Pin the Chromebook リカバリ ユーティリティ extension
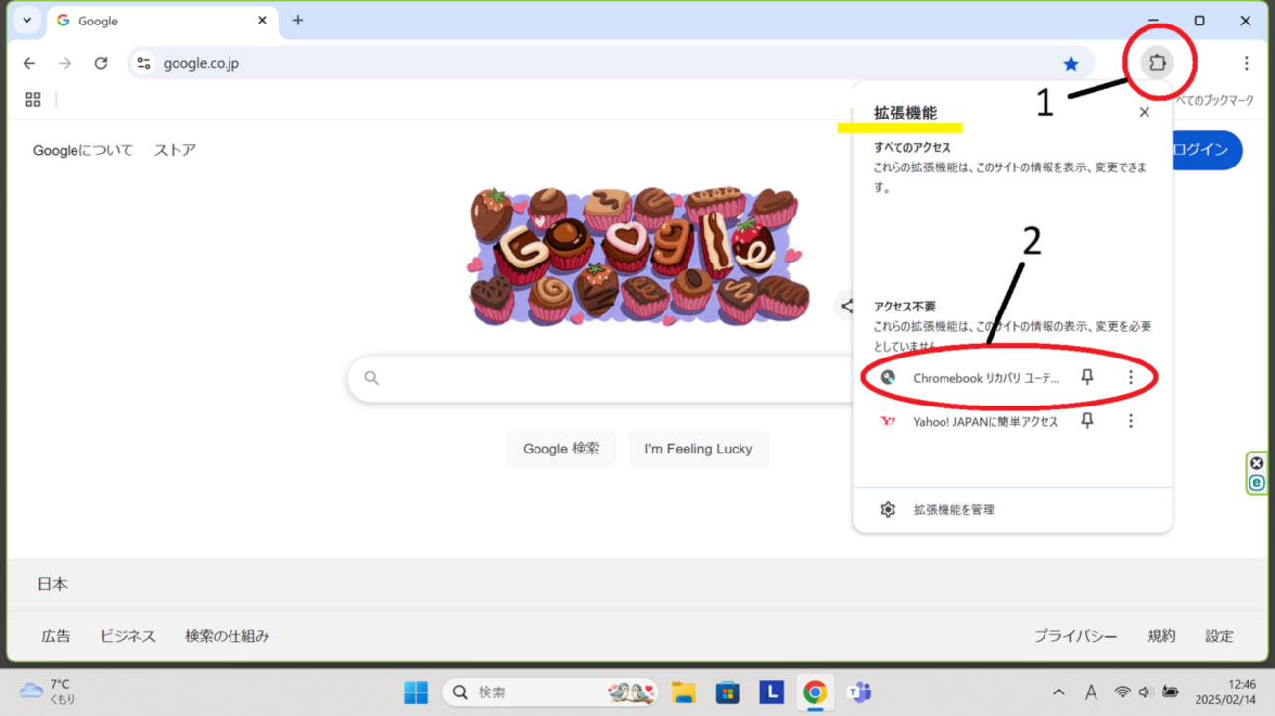The width and height of the screenshot is (1275, 716). coord(1087,377)
